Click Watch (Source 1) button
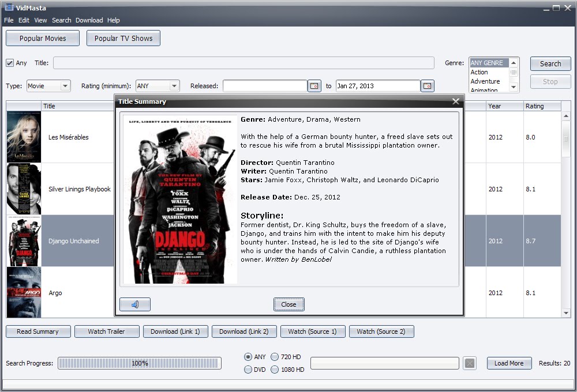Screen dimensions: 577x392 pos(313,331)
